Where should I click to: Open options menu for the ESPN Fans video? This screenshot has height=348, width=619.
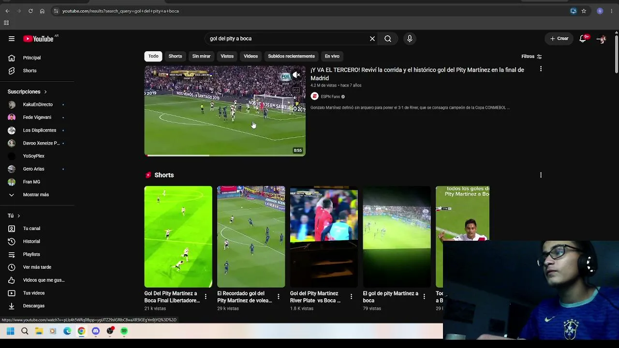pos(541,69)
